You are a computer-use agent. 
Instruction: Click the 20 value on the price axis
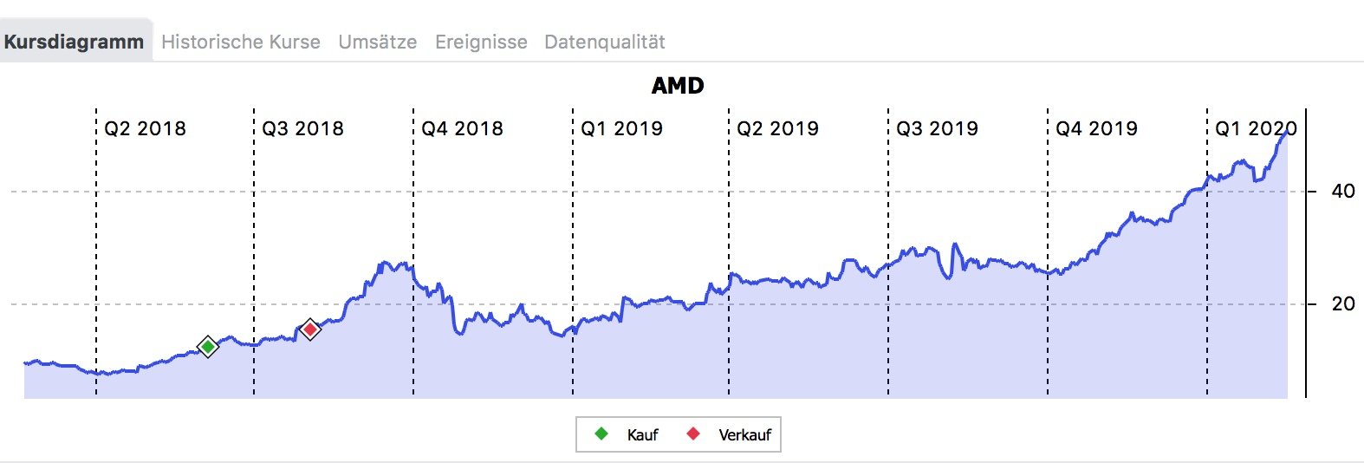click(x=1342, y=304)
